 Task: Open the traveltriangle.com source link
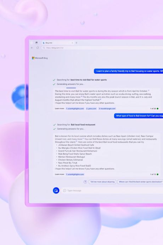pos(107,109)
